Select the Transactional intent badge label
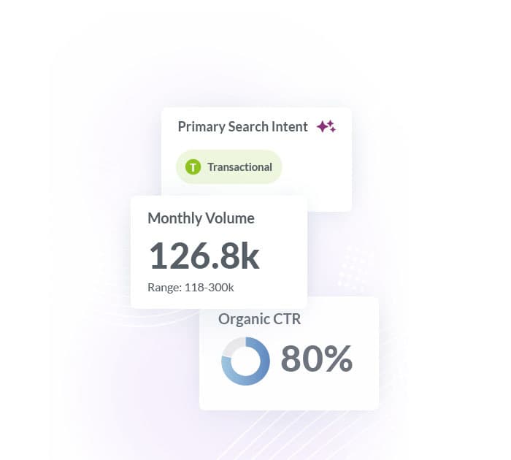Viewport: 511px width, 460px height. pos(239,167)
